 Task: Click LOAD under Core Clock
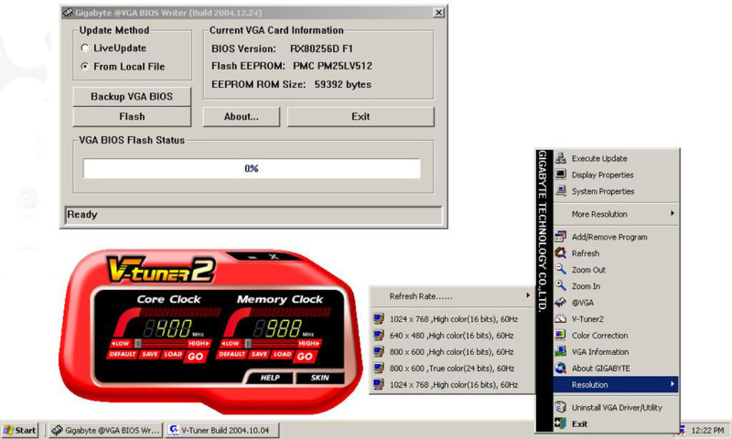pyautogui.click(x=173, y=354)
